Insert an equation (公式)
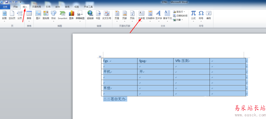This screenshot has width=266, height=119. pos(193,16)
